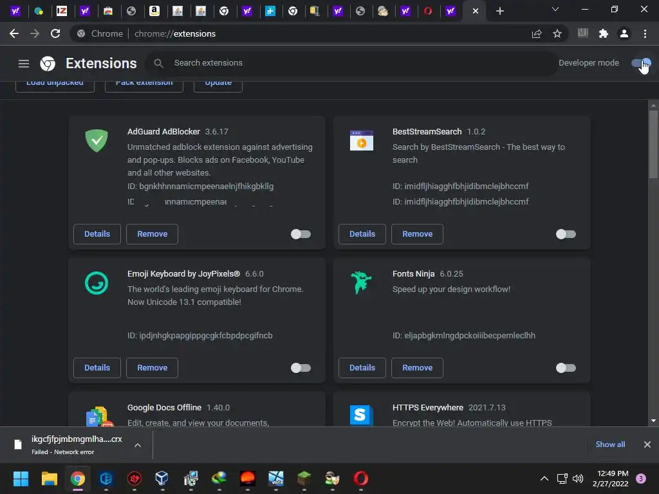This screenshot has width=659, height=494.
Task: Enable the AdGuard AdBlocker extension
Action: pyautogui.click(x=301, y=234)
